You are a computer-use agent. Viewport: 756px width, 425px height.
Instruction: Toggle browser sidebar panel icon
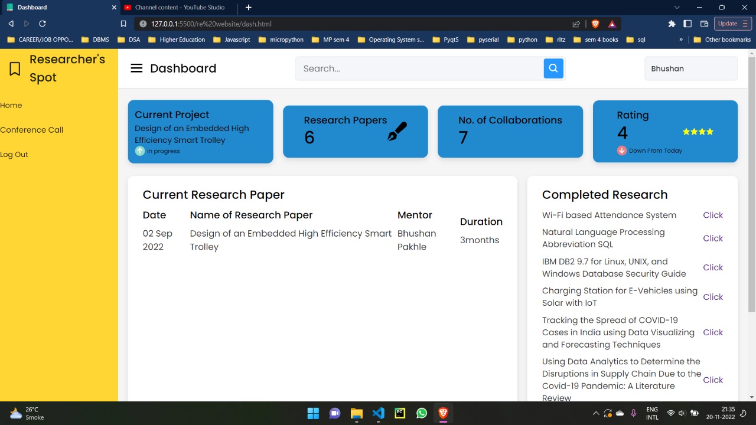(x=687, y=24)
